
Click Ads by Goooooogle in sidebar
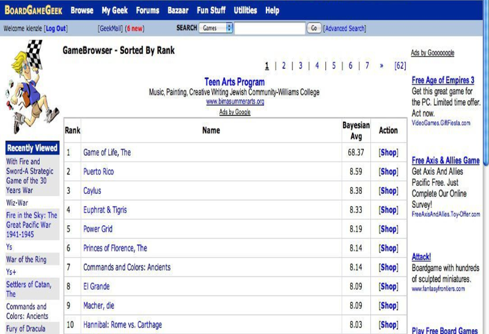(433, 53)
